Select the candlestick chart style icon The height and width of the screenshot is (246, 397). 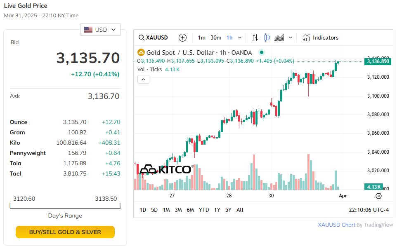[267, 38]
